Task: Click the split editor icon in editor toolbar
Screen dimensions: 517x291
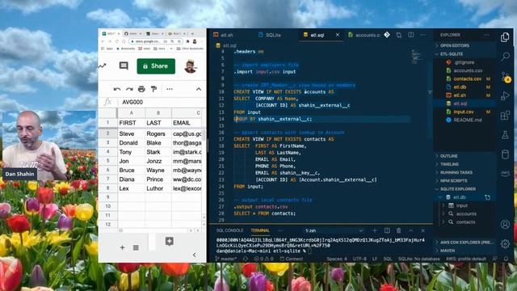Action: (x=411, y=35)
